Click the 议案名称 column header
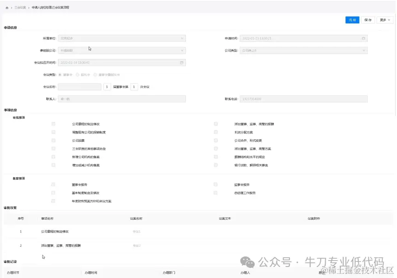 click(136, 219)
